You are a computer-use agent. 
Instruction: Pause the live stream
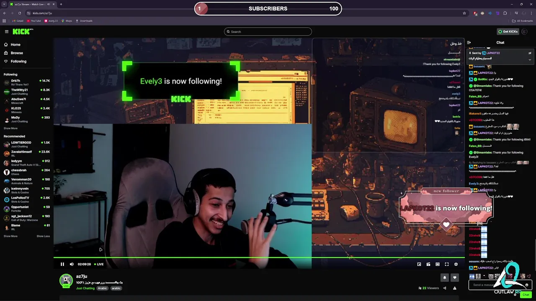(x=62, y=264)
